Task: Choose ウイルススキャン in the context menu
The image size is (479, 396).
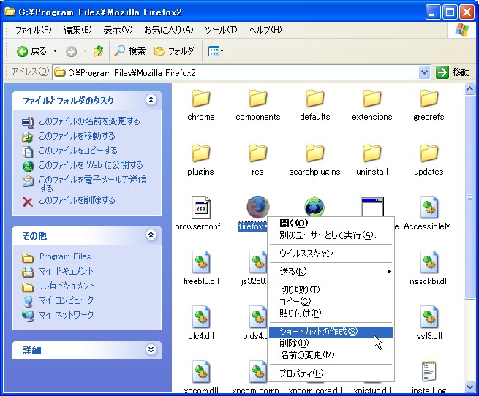Action: pos(331,254)
